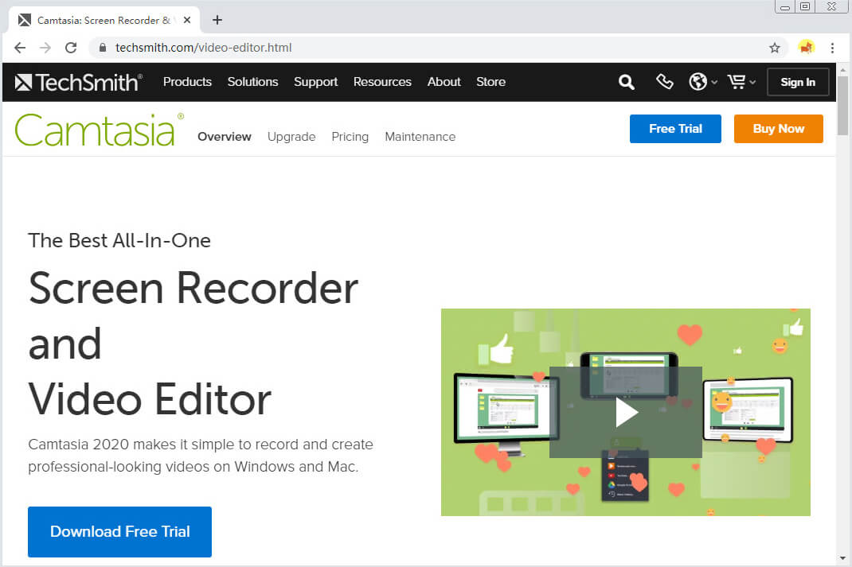The width and height of the screenshot is (852, 567).
Task: Select the Upgrade tab
Action: (x=291, y=137)
